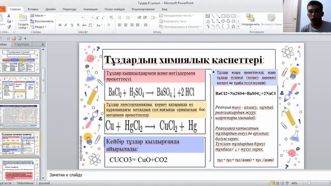Pick the Down Arrow block shape
The height and width of the screenshot is (186, 331).
point(228,21)
